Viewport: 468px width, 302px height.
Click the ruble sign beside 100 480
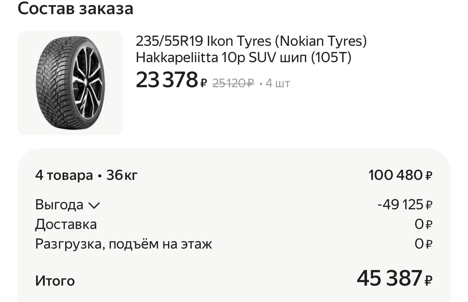coord(429,176)
